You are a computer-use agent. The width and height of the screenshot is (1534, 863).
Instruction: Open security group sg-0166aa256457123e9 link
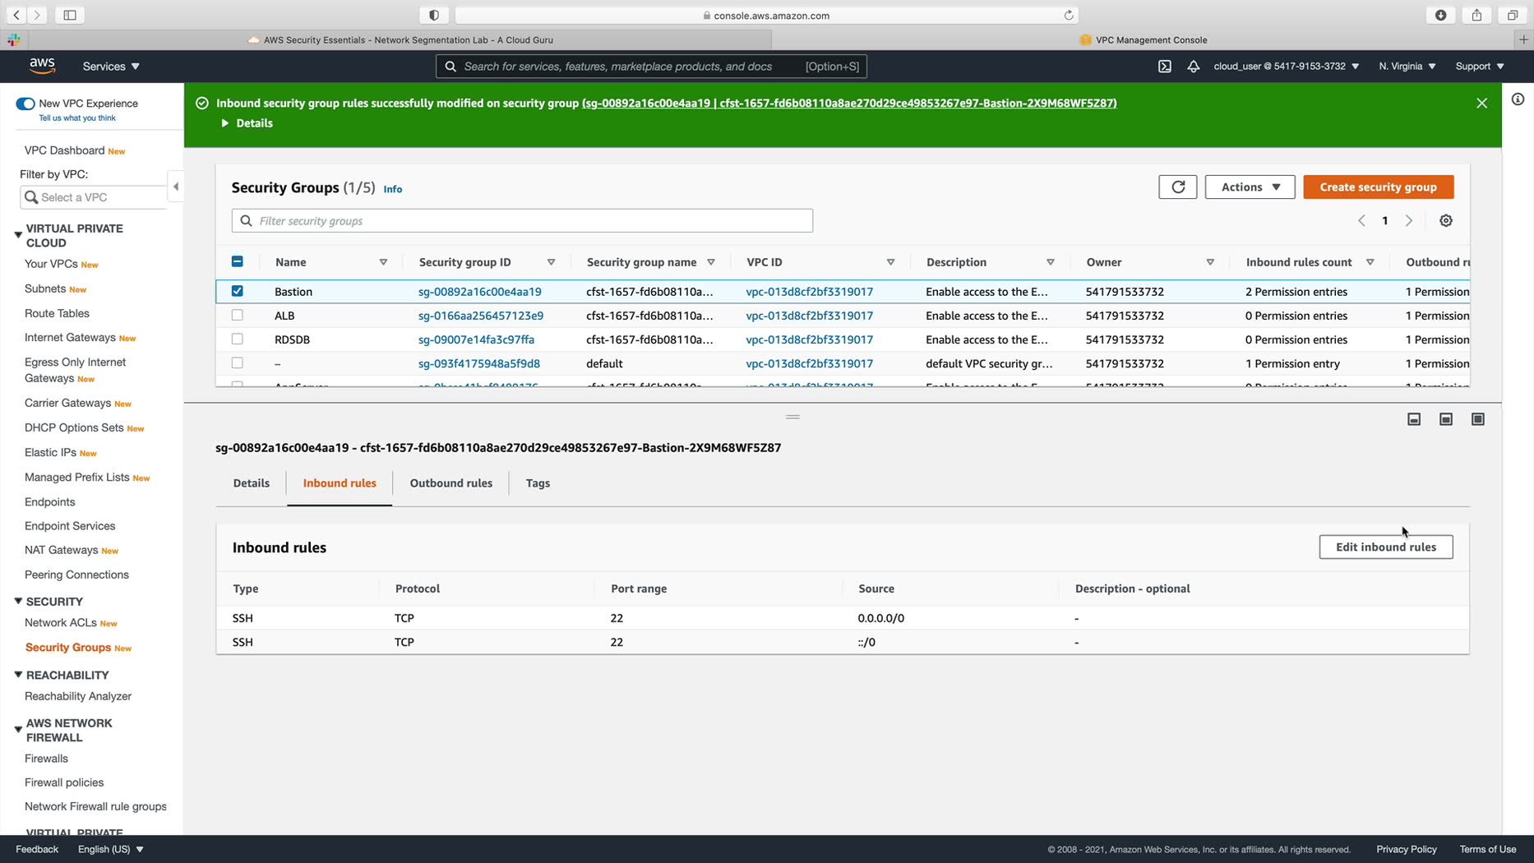(x=481, y=316)
